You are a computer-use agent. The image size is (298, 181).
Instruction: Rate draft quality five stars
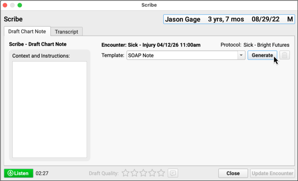tap(161, 173)
